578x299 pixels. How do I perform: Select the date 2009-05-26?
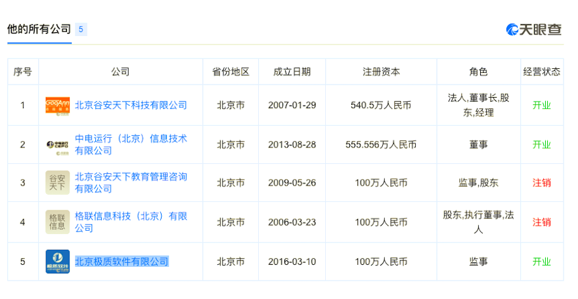click(292, 183)
